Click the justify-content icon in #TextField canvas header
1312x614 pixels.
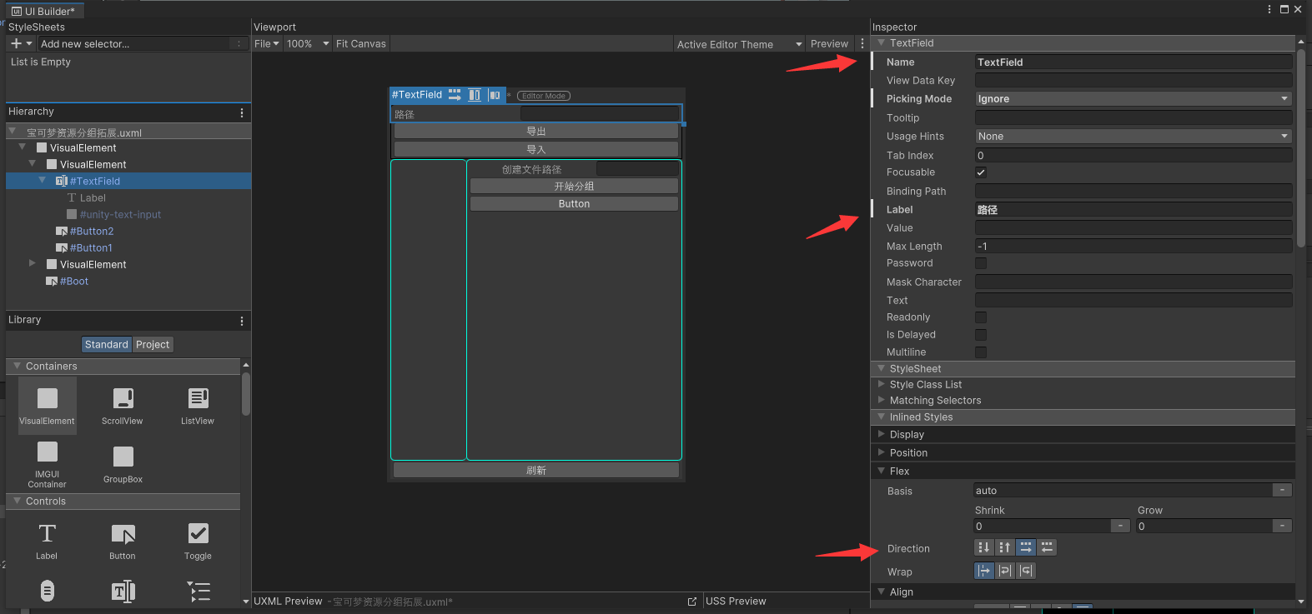pyautogui.click(x=495, y=95)
